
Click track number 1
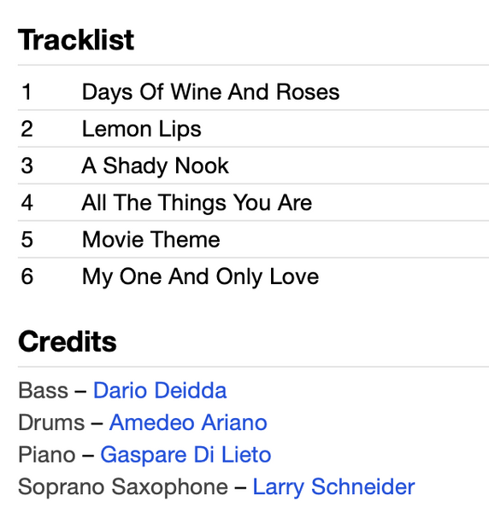click(27, 92)
